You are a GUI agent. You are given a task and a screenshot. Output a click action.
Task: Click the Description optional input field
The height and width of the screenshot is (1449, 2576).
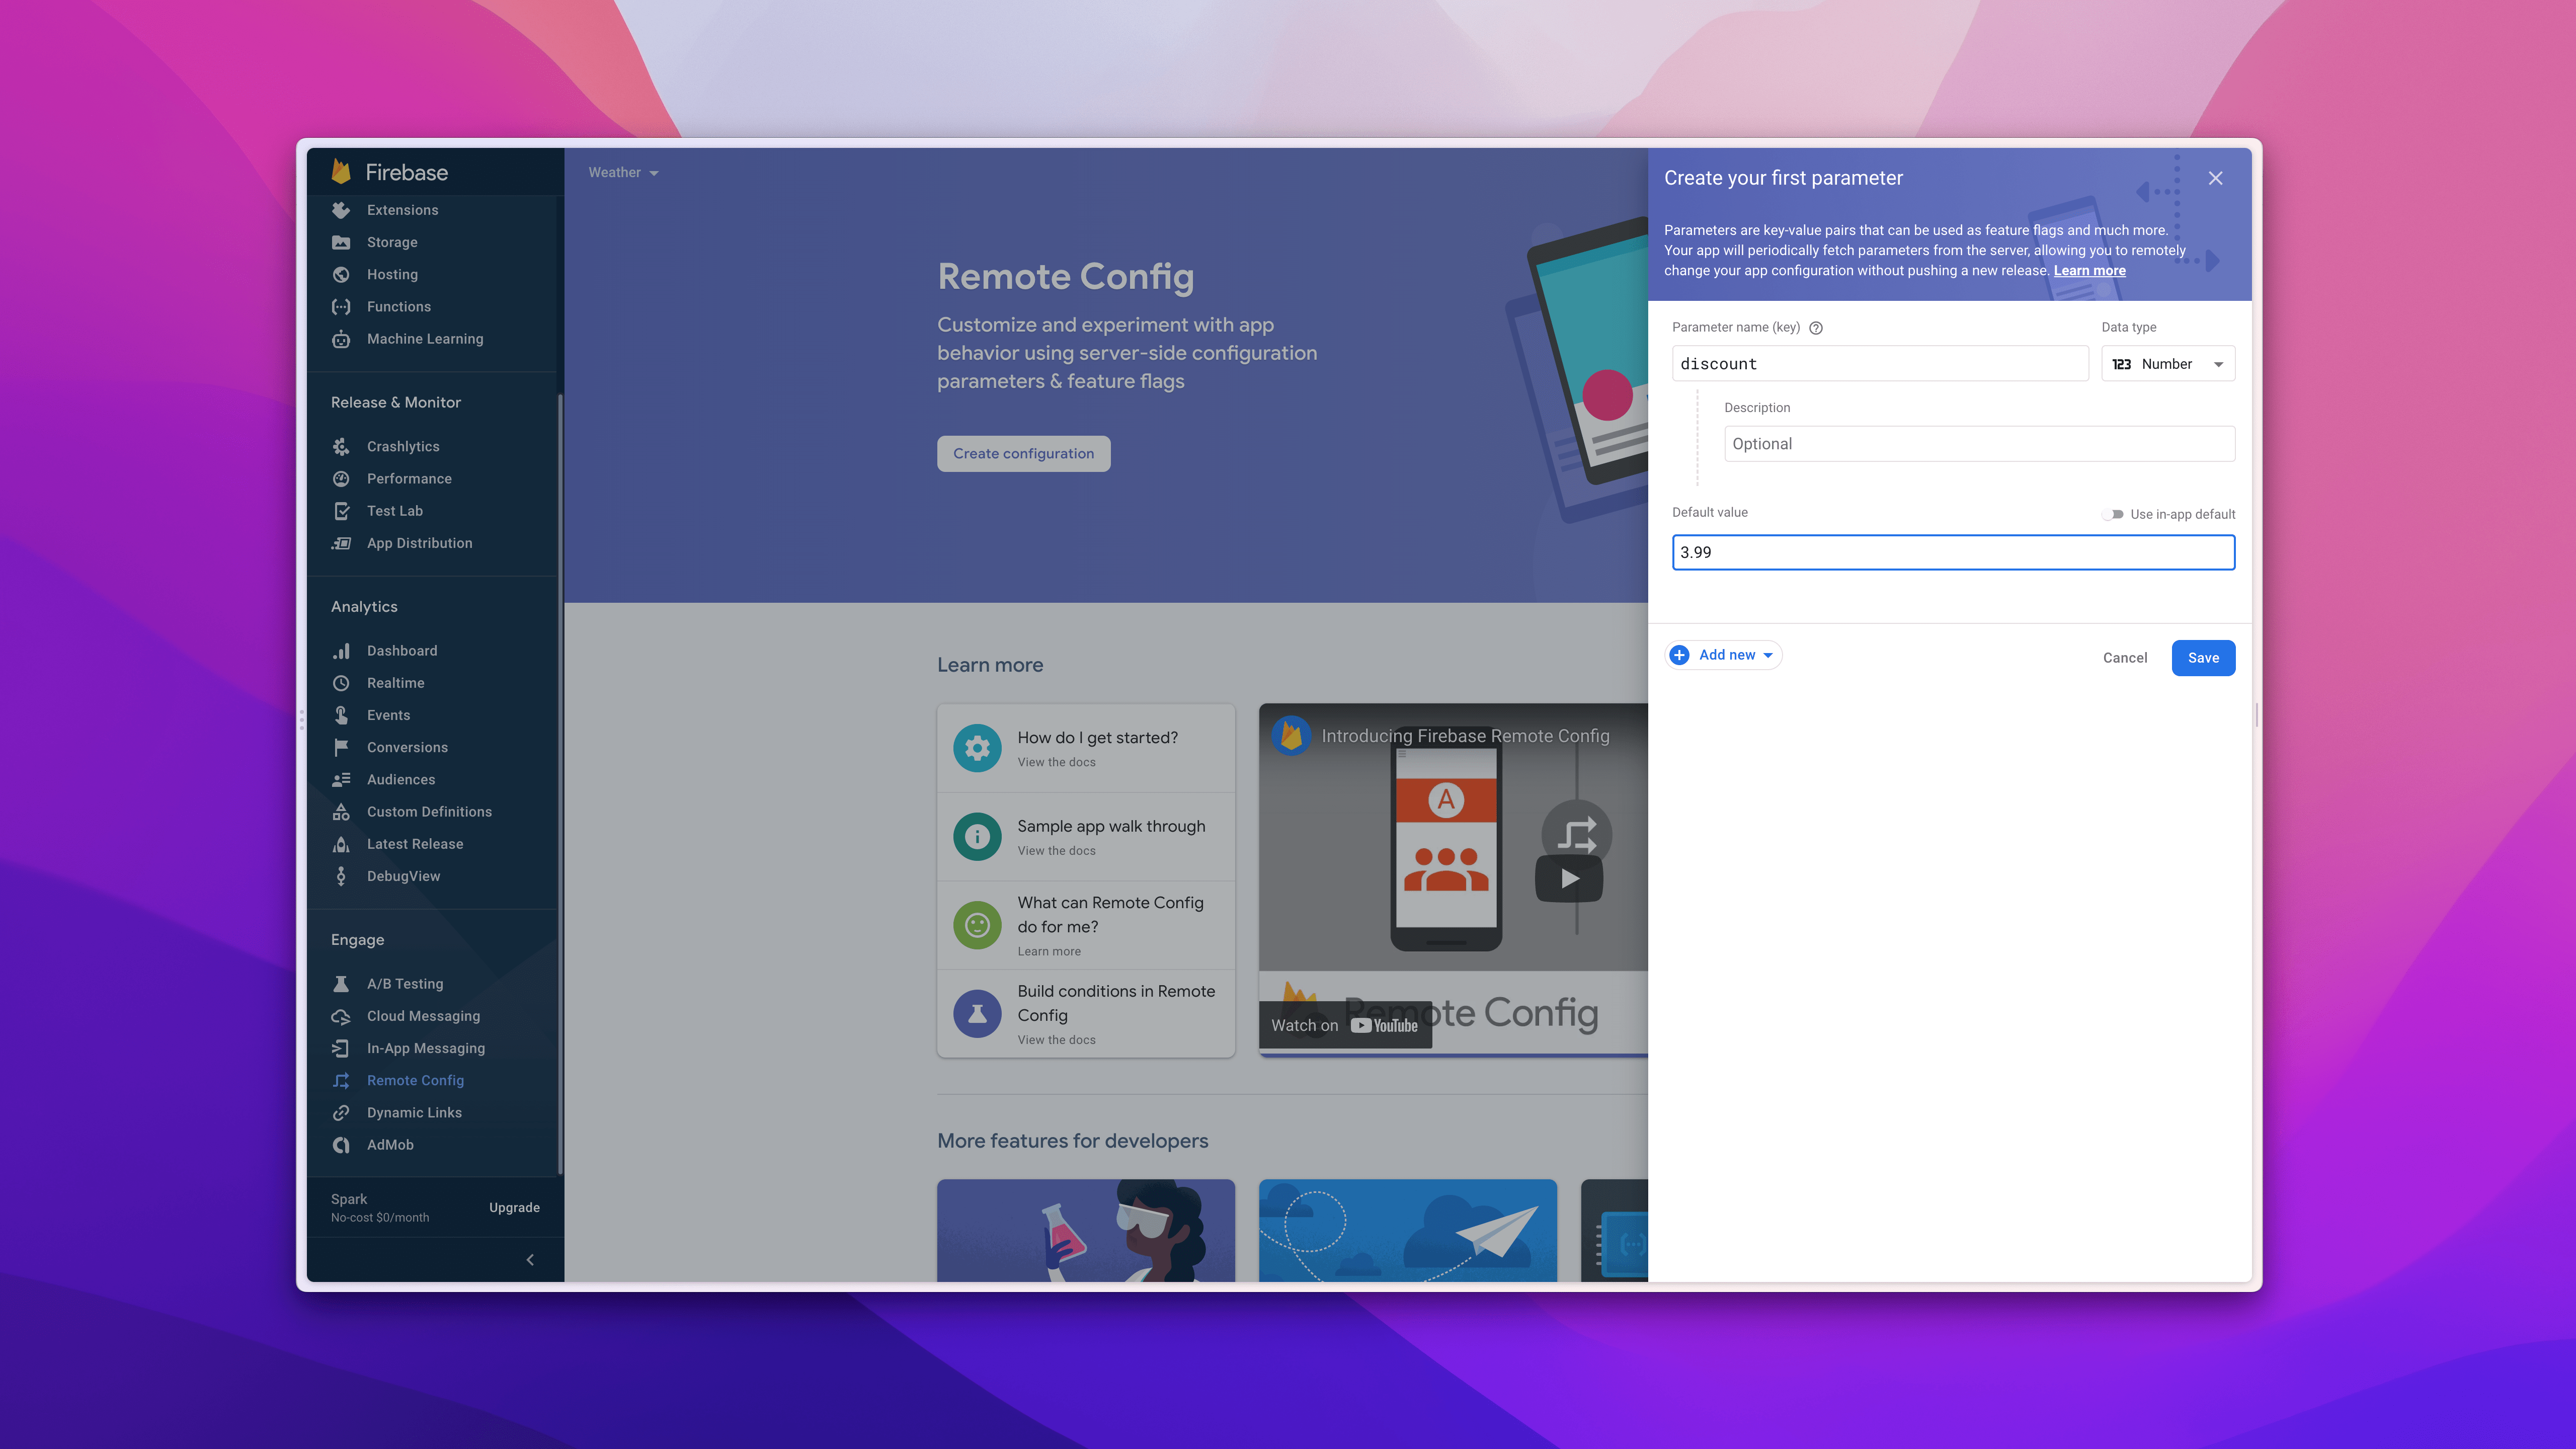(x=1978, y=444)
